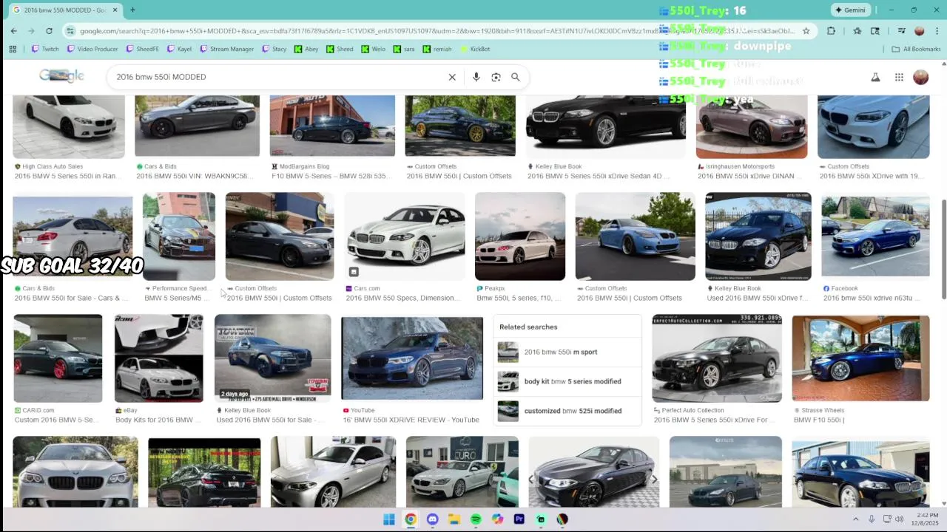
Task: Open the Cars.com white BMW 550 specs image
Action: pyautogui.click(x=405, y=236)
